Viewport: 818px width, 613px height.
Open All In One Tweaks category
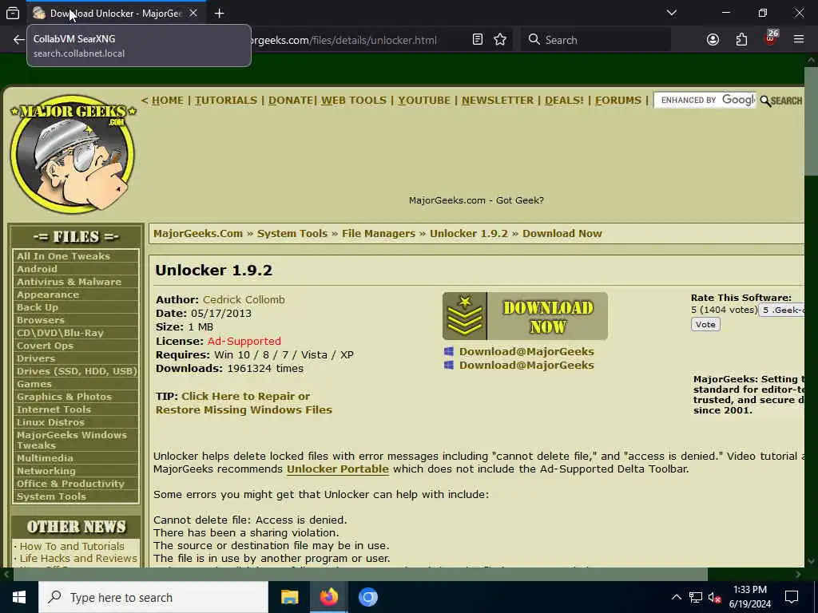63,256
